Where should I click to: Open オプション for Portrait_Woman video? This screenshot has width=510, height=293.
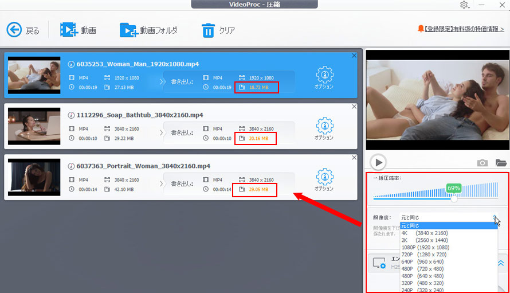324,179
